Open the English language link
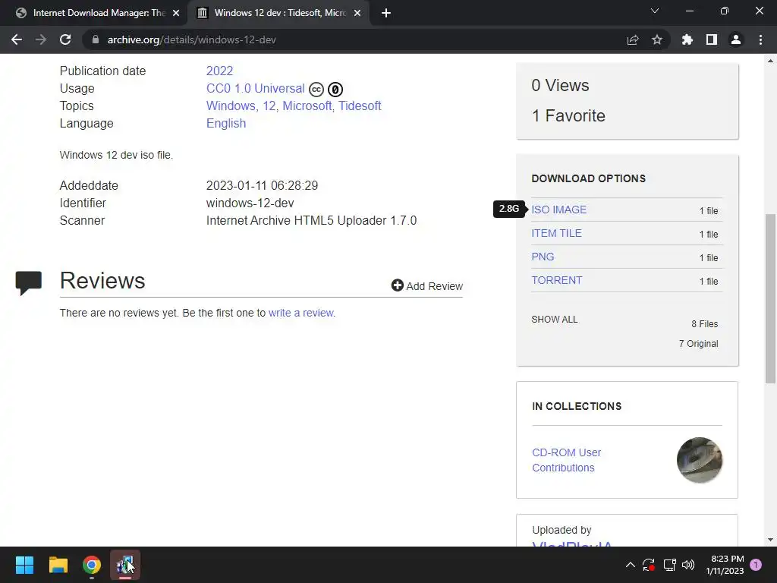Screen dimensions: 777x583 pyautogui.click(x=226, y=124)
